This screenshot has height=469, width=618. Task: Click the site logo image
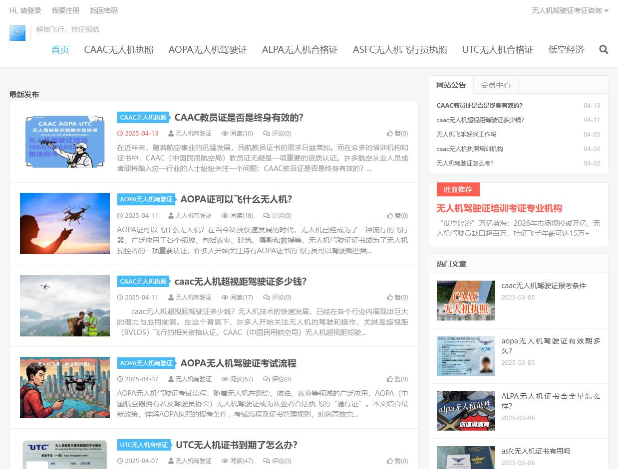(17, 33)
